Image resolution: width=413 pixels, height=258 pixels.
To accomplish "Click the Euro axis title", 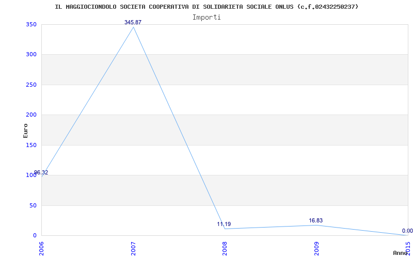I will click(x=25, y=131).
